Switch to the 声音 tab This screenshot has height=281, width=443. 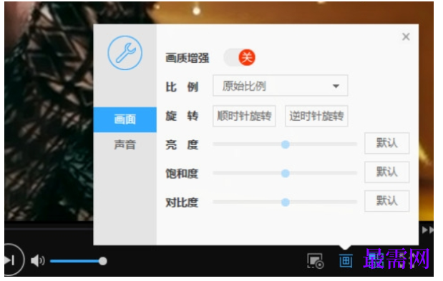coord(125,144)
